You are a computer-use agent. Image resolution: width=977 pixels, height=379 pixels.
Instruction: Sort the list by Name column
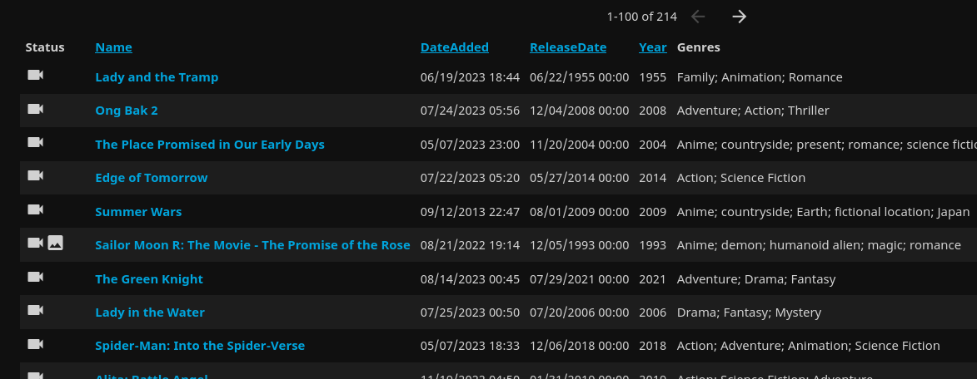coord(113,47)
